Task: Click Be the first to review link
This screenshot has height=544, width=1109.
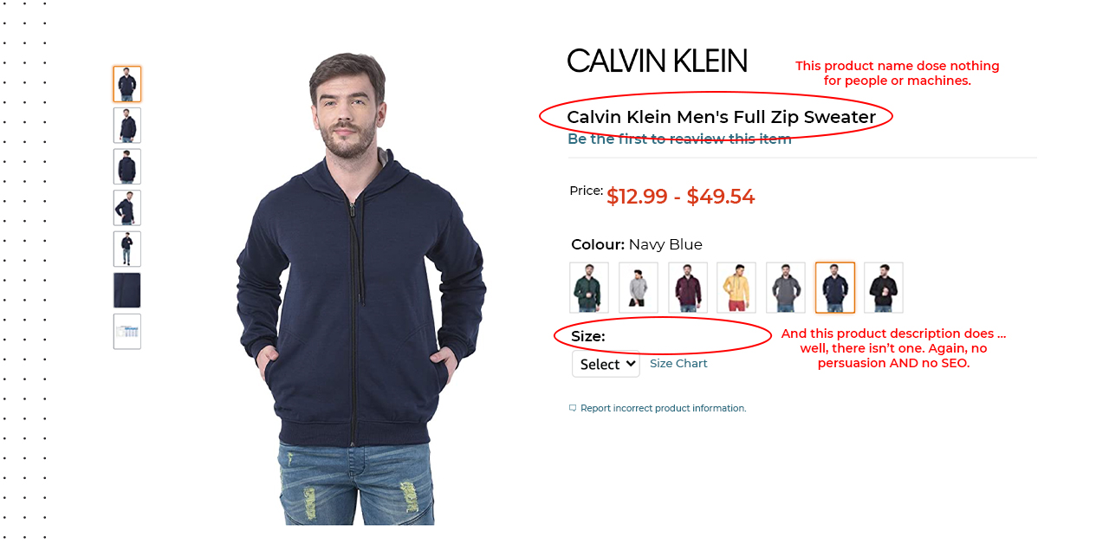Action: [x=679, y=139]
